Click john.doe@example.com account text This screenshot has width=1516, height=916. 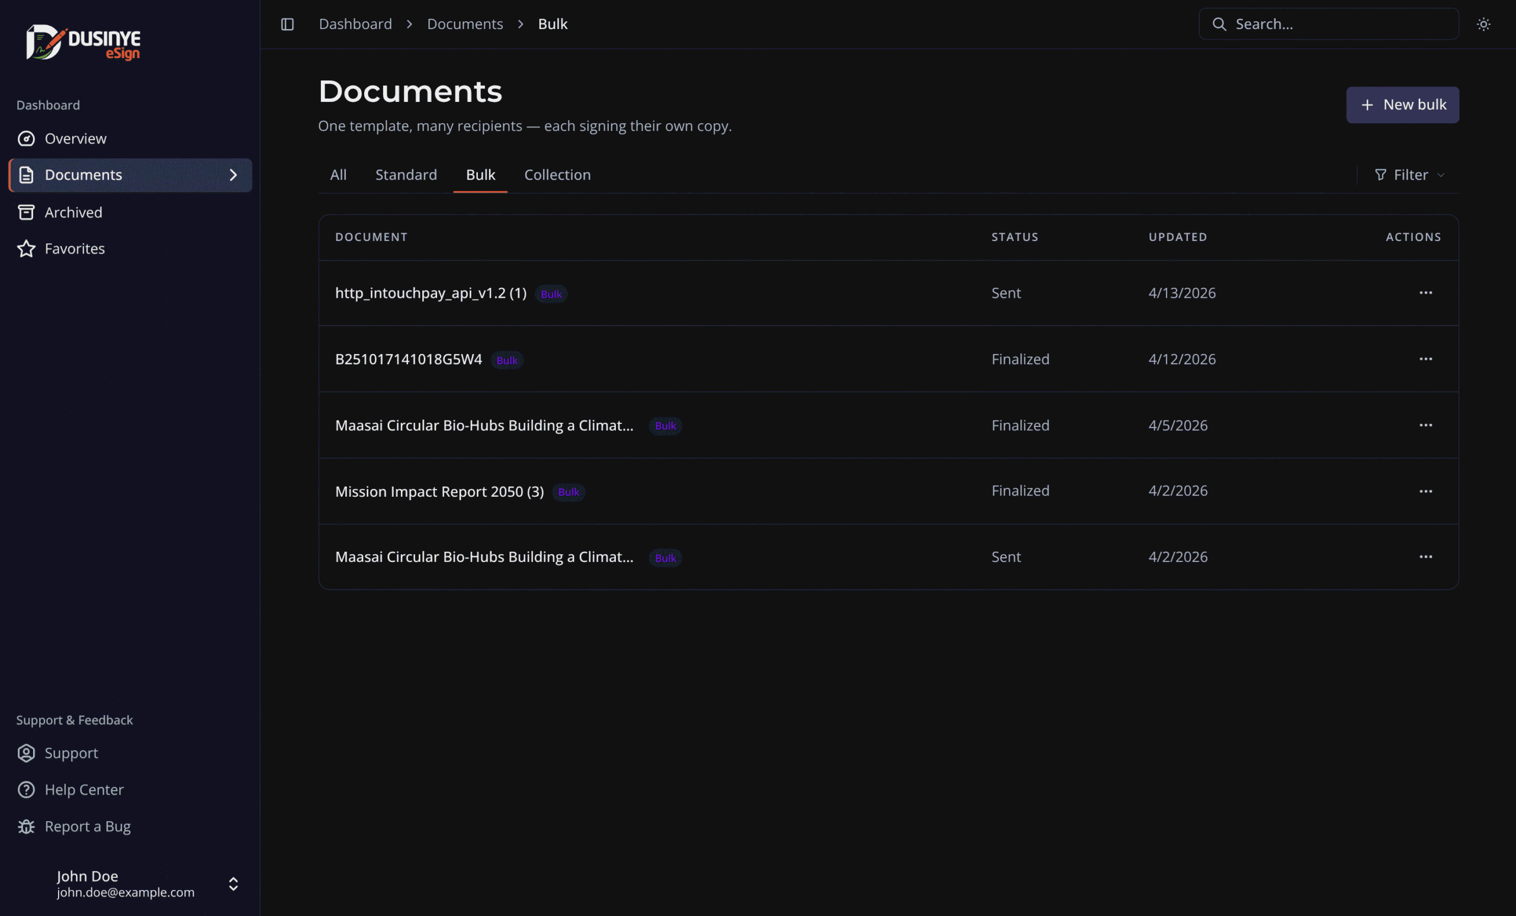[x=126, y=892]
